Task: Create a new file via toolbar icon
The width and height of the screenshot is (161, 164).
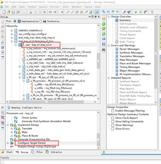Action: click(4, 12)
